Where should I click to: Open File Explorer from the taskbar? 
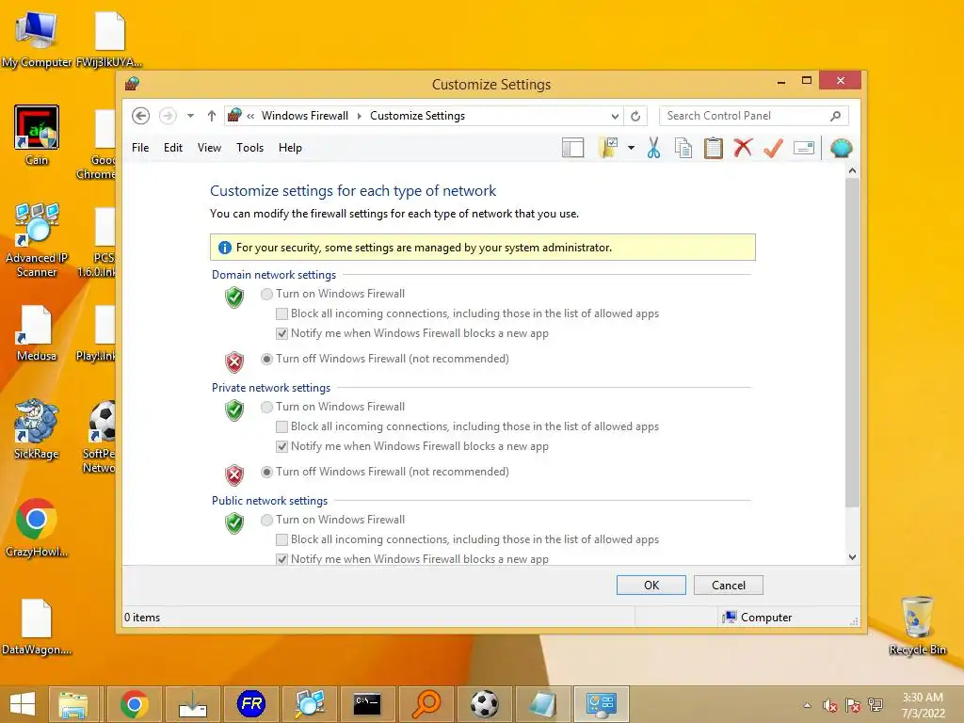click(x=73, y=704)
